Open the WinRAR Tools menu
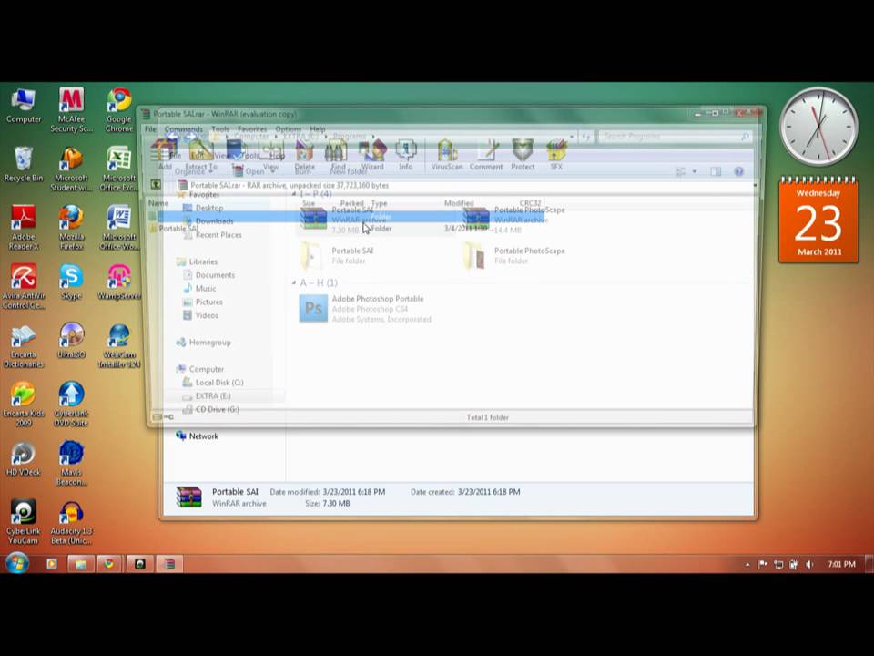This screenshot has width=874, height=656. pos(220,128)
